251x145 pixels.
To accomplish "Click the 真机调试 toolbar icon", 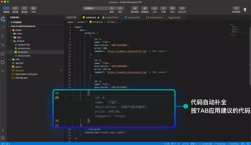I will [x=135, y=8].
